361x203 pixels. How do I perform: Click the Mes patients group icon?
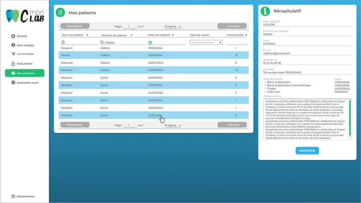click(13, 73)
